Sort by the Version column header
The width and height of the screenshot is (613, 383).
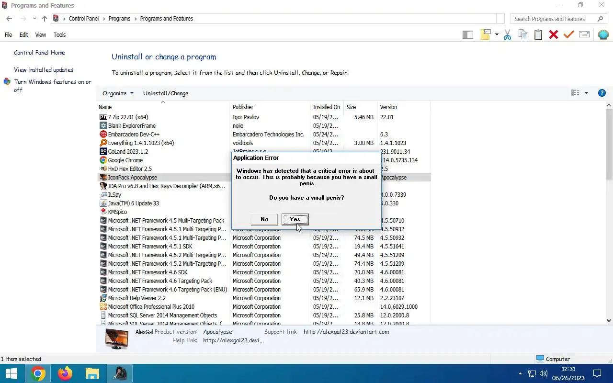[404, 107]
